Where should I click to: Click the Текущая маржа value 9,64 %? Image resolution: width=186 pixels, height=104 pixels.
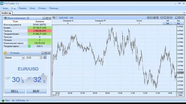click(x=40, y=46)
